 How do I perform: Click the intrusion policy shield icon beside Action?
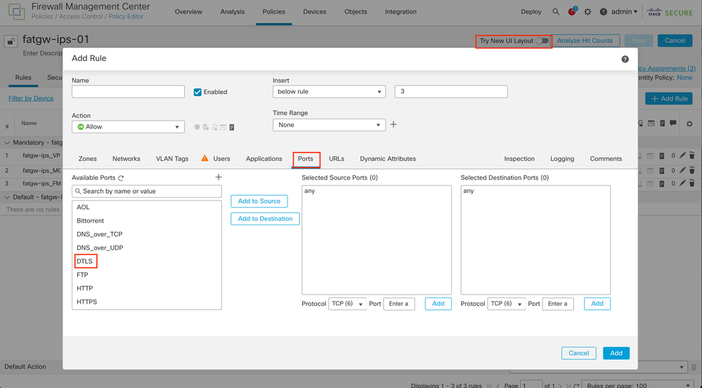[197, 128]
